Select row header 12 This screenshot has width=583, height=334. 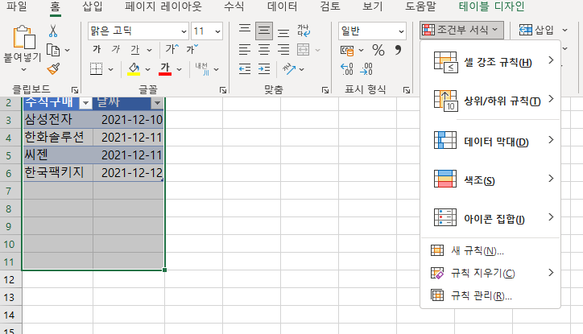click(x=10, y=279)
